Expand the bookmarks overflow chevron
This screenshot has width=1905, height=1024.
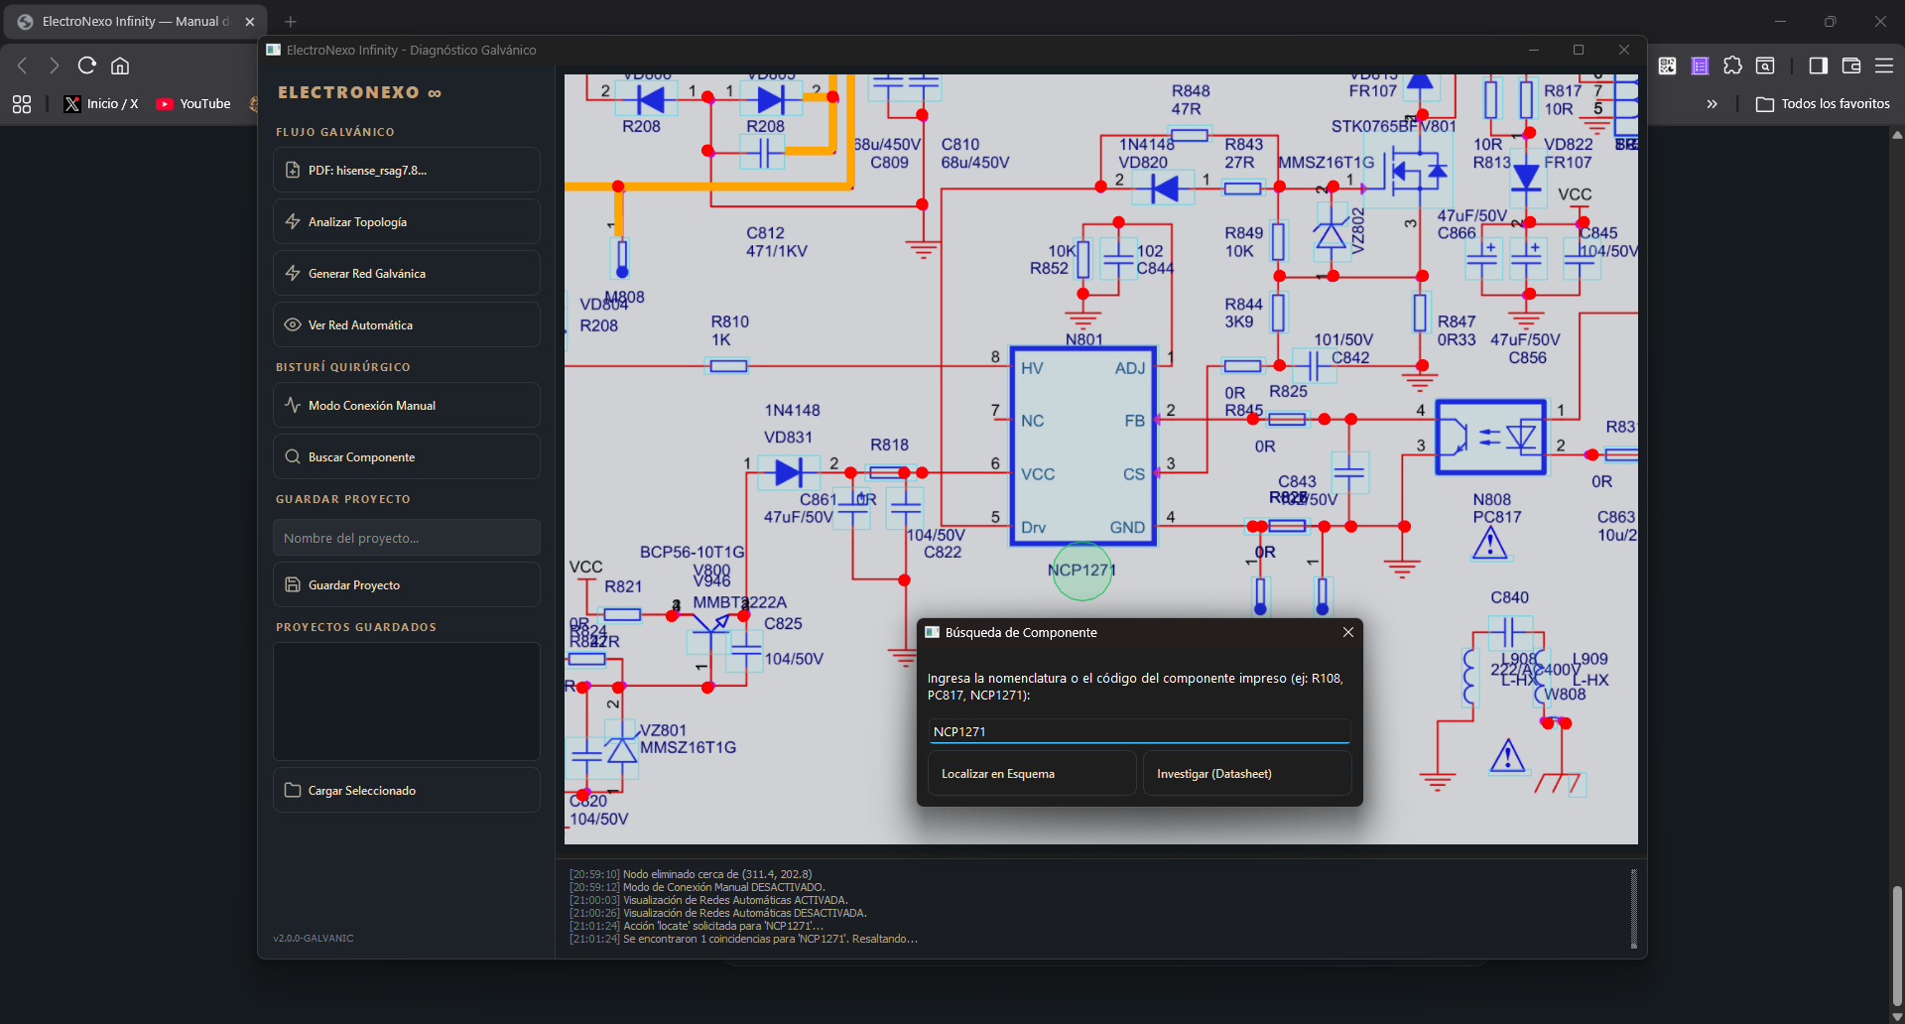pyautogui.click(x=1712, y=104)
